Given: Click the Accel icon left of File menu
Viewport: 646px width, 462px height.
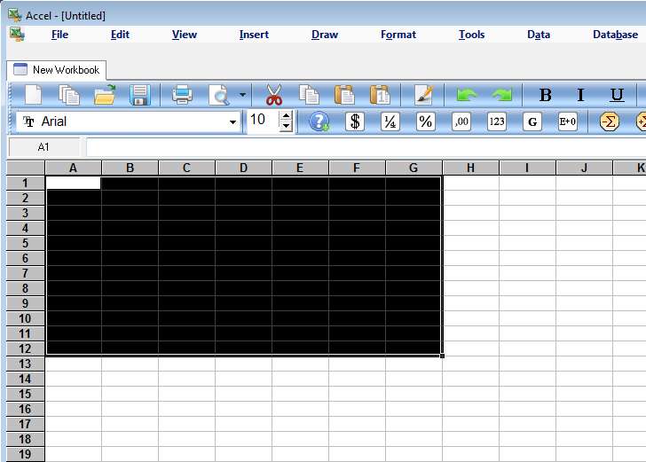Looking at the screenshot, I should tap(18, 35).
